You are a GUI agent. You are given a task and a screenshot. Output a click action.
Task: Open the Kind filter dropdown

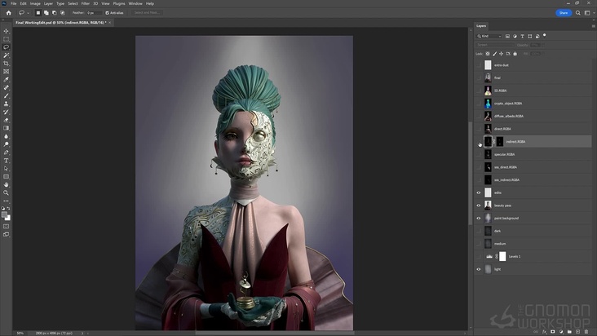pyautogui.click(x=489, y=36)
